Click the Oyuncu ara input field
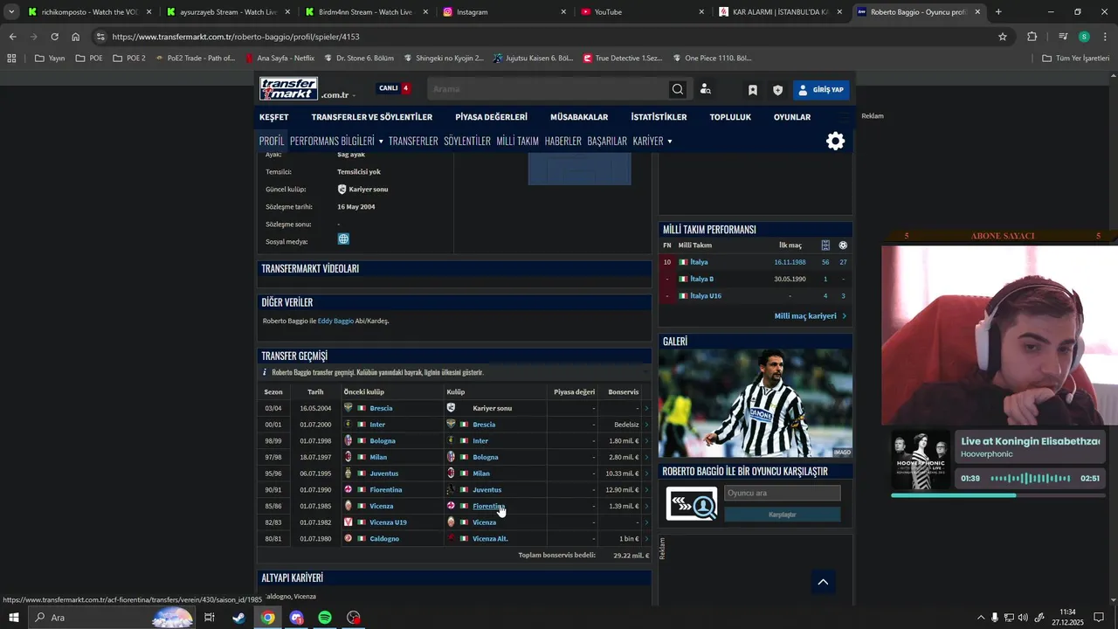 click(x=782, y=493)
